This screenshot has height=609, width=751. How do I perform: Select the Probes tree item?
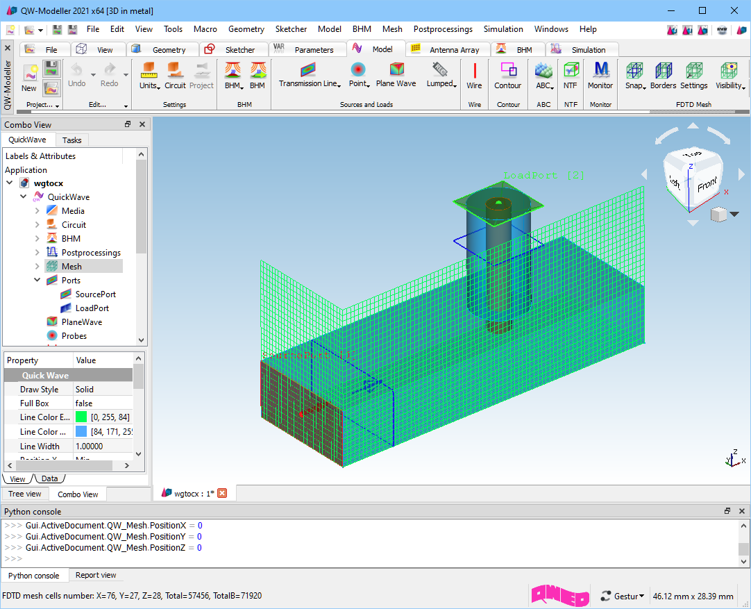coord(74,336)
